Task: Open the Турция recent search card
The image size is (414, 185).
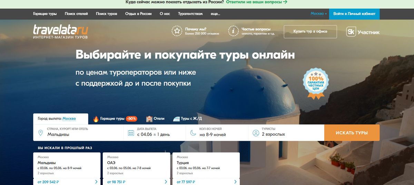Action: (206, 169)
